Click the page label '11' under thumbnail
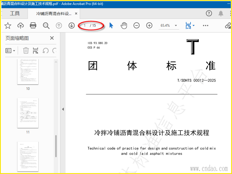The height and width of the screenshot is (174, 232). [28, 132]
